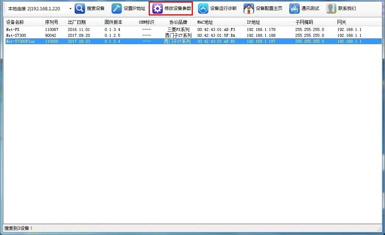Click IP address 192.168.1.187
The height and width of the screenshot is (235, 385).
pyautogui.click(x=261, y=41)
